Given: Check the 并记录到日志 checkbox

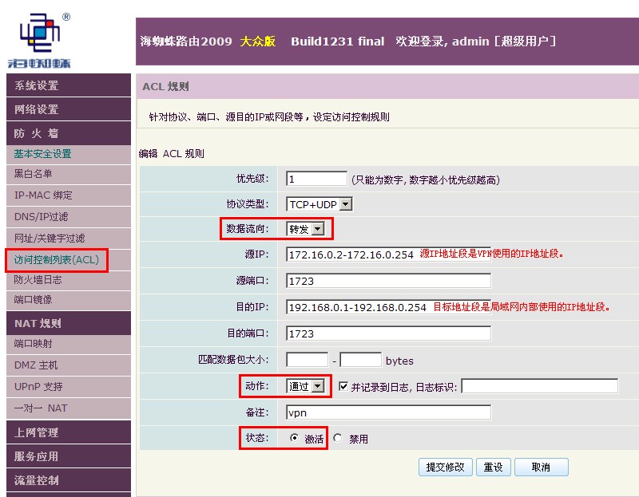Looking at the screenshot, I should 343,386.
